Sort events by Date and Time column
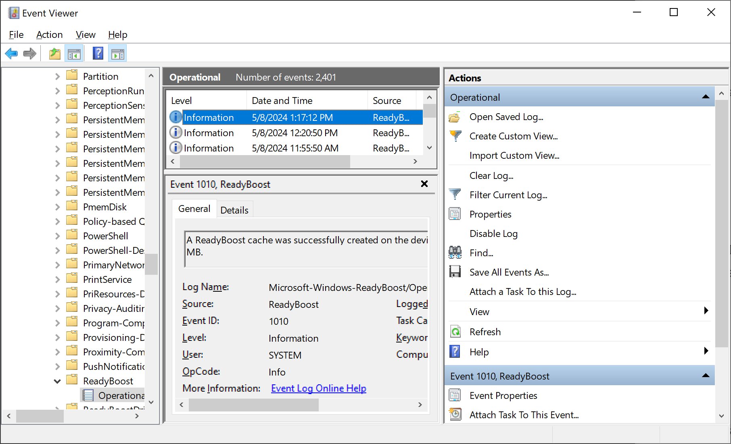 point(307,100)
